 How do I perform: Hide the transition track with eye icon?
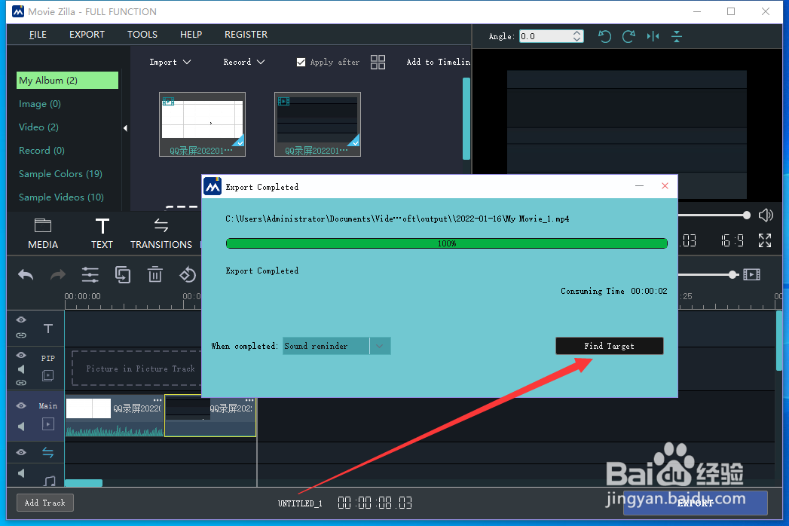(x=21, y=452)
